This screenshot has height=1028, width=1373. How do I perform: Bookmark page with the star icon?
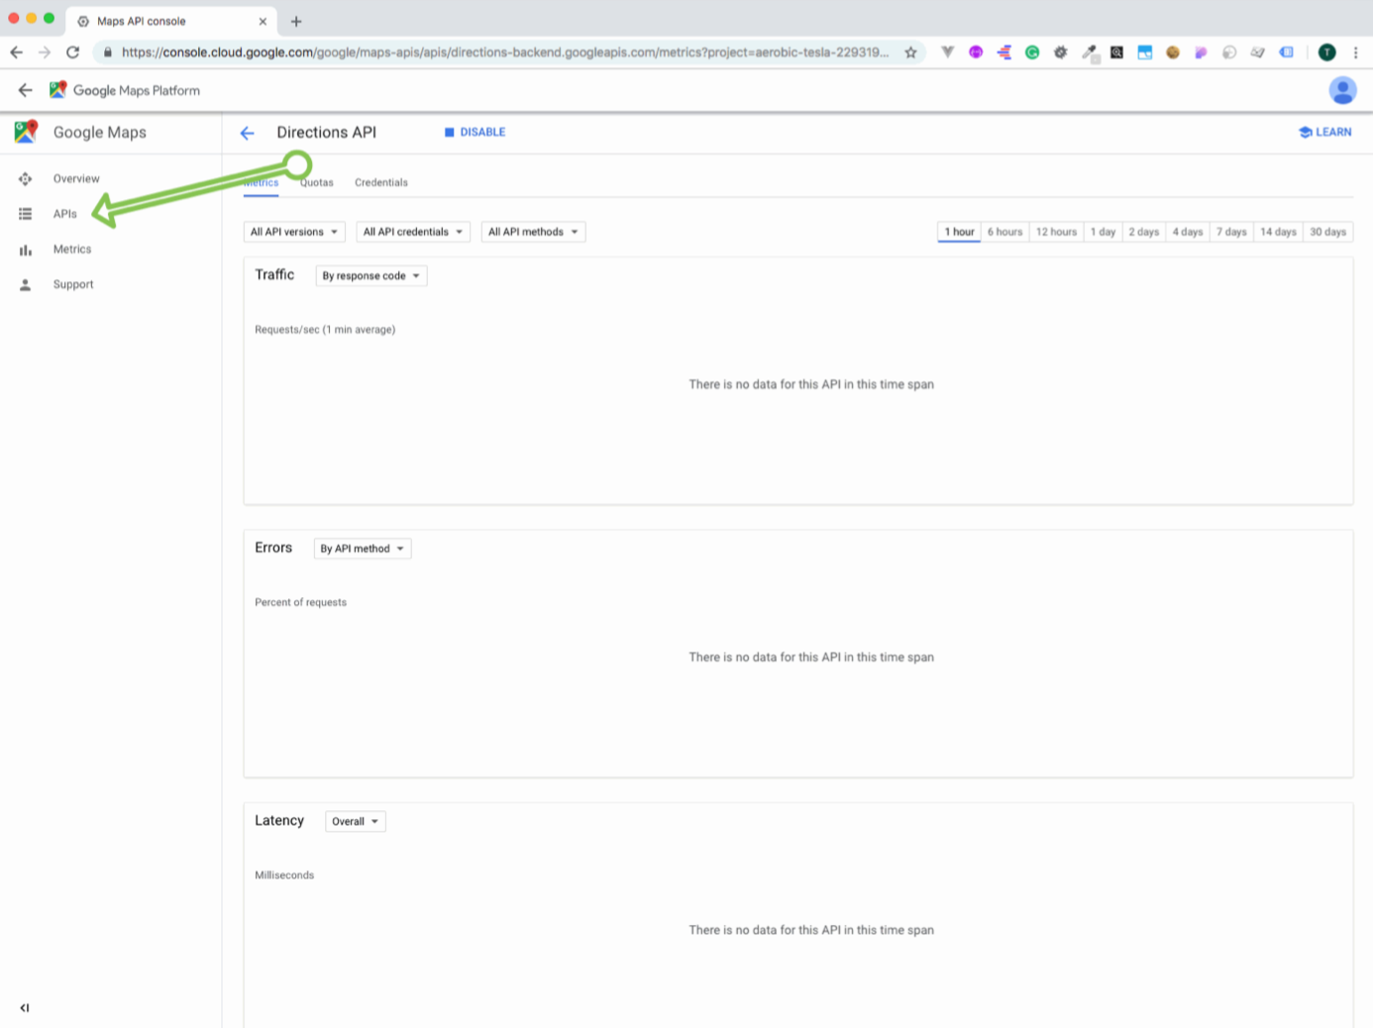[x=910, y=52]
